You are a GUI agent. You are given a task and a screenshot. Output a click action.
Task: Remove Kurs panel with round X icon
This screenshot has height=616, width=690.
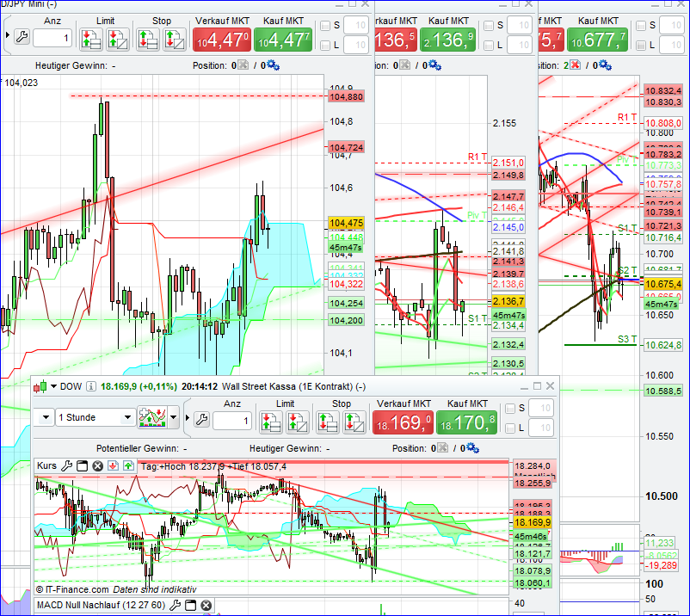coord(98,465)
